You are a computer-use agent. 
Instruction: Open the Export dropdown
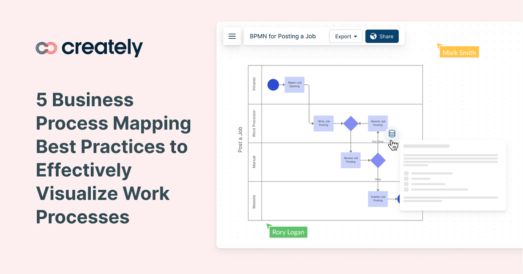click(346, 37)
